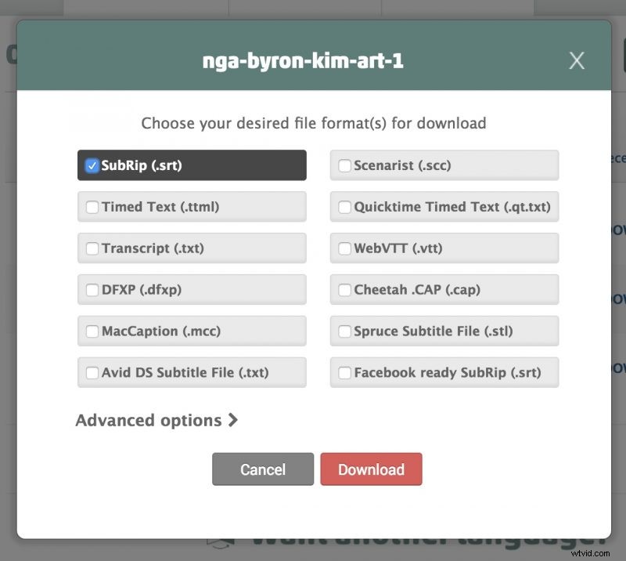Enable Spruce Subtitle File (.stl) checkbox

coord(344,331)
